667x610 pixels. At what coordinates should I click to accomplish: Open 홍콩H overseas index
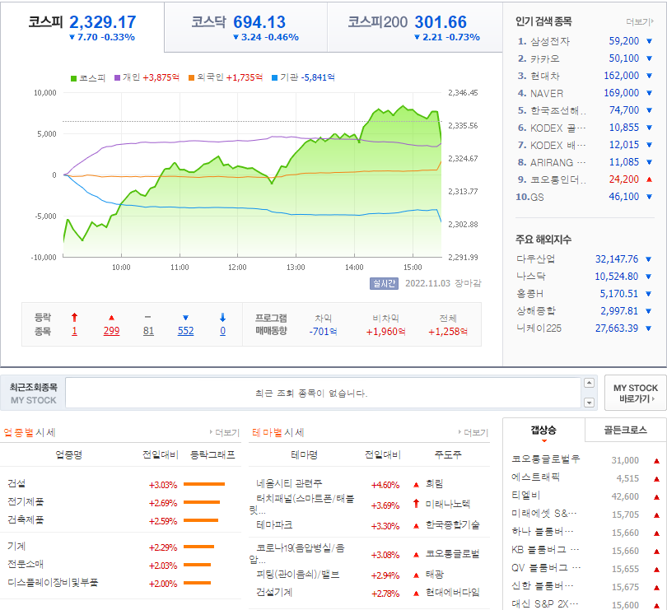(529, 294)
